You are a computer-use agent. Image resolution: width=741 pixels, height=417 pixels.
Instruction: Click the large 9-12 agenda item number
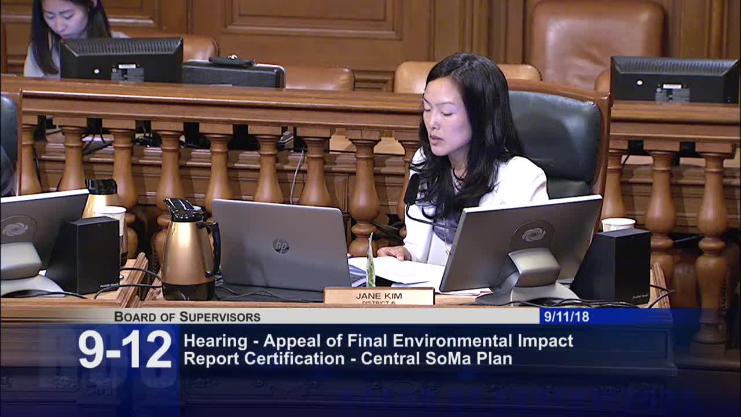[125, 349]
